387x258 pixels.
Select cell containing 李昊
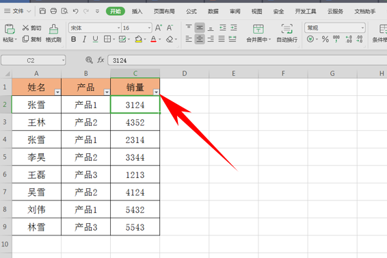point(36,157)
